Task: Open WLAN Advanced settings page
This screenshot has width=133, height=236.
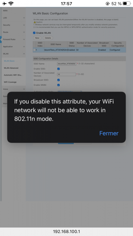Action: (x=11, y=68)
